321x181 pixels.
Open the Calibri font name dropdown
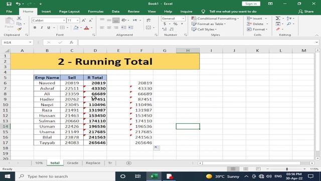pos(64,20)
